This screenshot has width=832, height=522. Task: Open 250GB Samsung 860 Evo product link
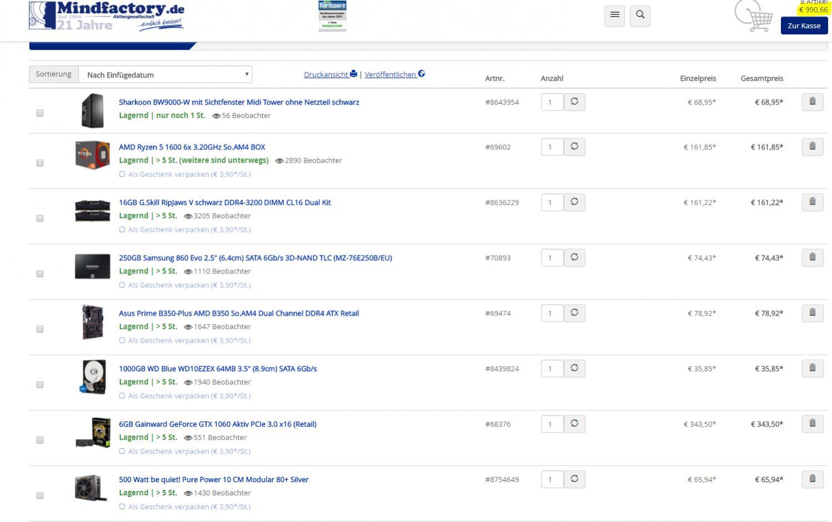(255, 258)
